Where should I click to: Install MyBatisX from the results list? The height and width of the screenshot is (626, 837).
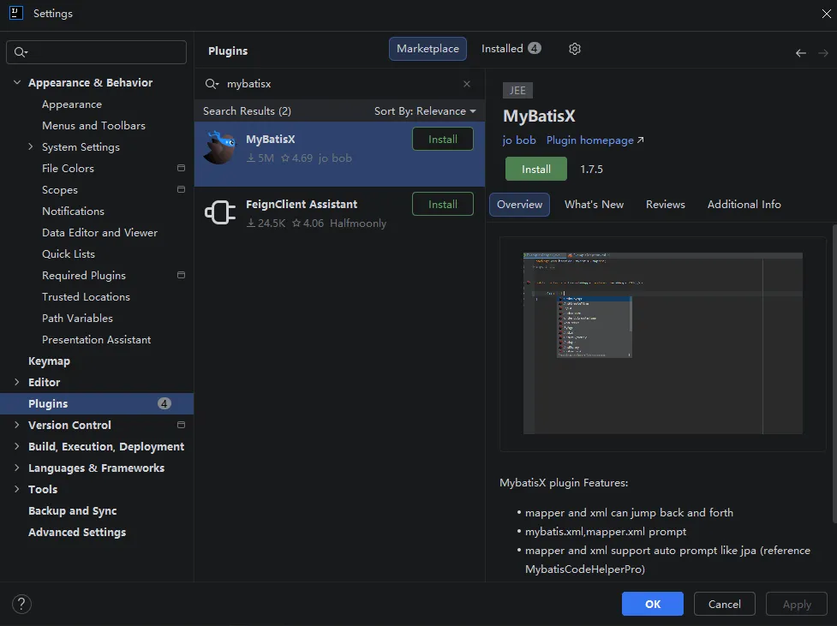coord(443,139)
